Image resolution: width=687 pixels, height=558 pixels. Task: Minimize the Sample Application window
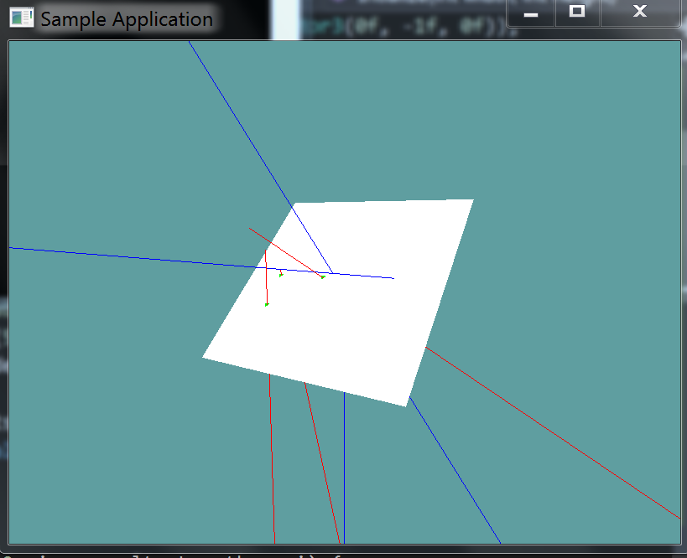click(x=531, y=13)
